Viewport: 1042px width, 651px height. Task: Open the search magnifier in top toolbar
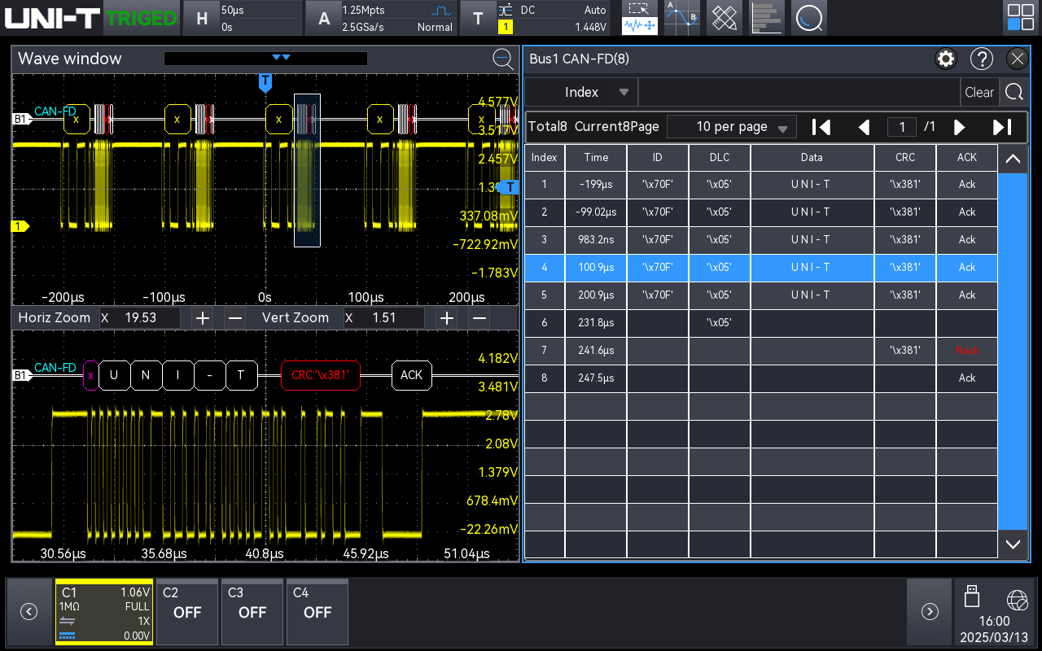808,18
